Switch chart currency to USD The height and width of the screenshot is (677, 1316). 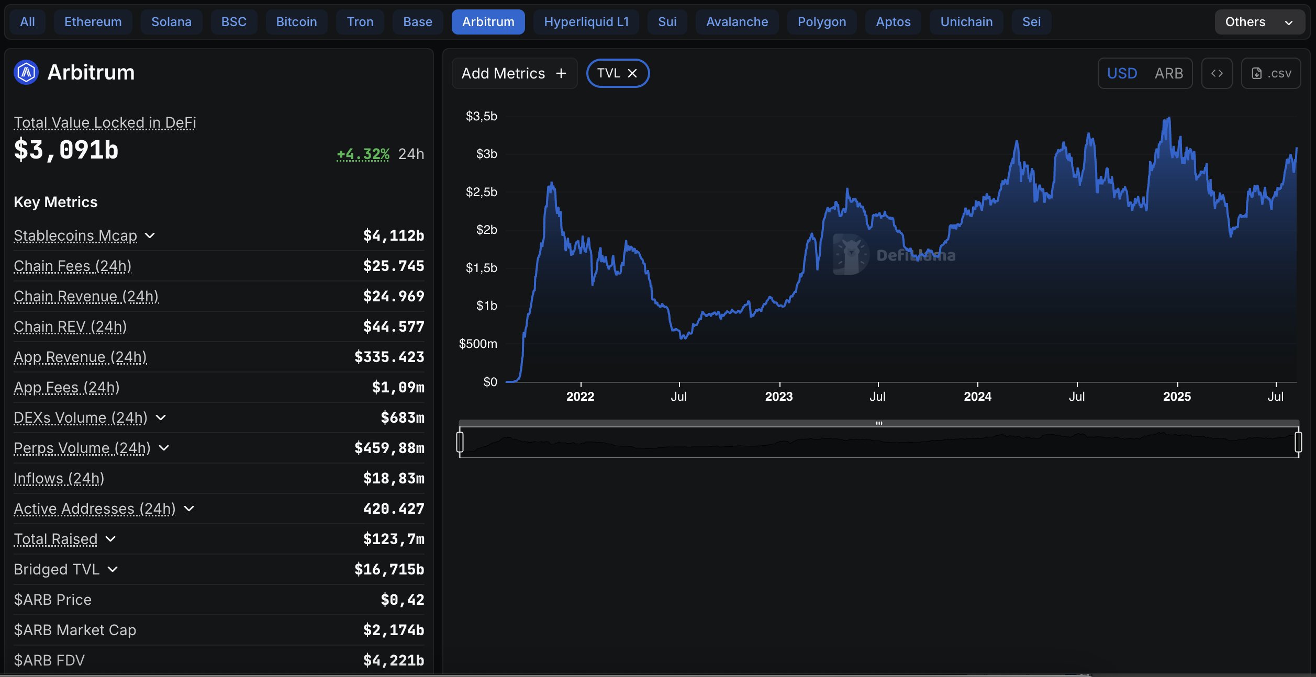pos(1122,73)
